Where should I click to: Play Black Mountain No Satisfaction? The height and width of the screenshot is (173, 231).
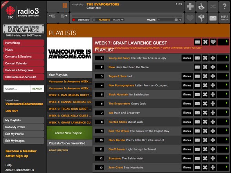[x=223, y=94]
